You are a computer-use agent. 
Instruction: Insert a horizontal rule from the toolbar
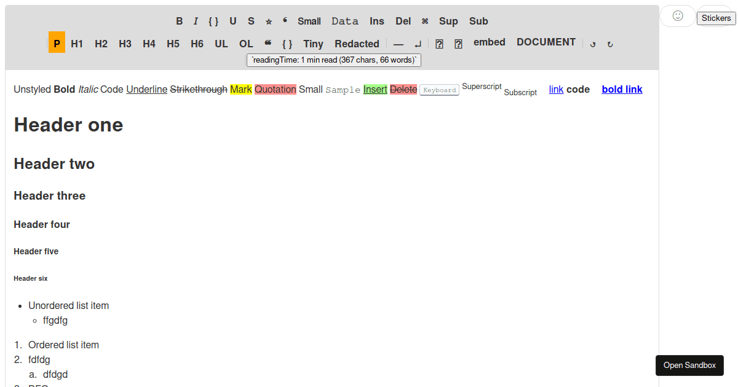pyautogui.click(x=399, y=44)
